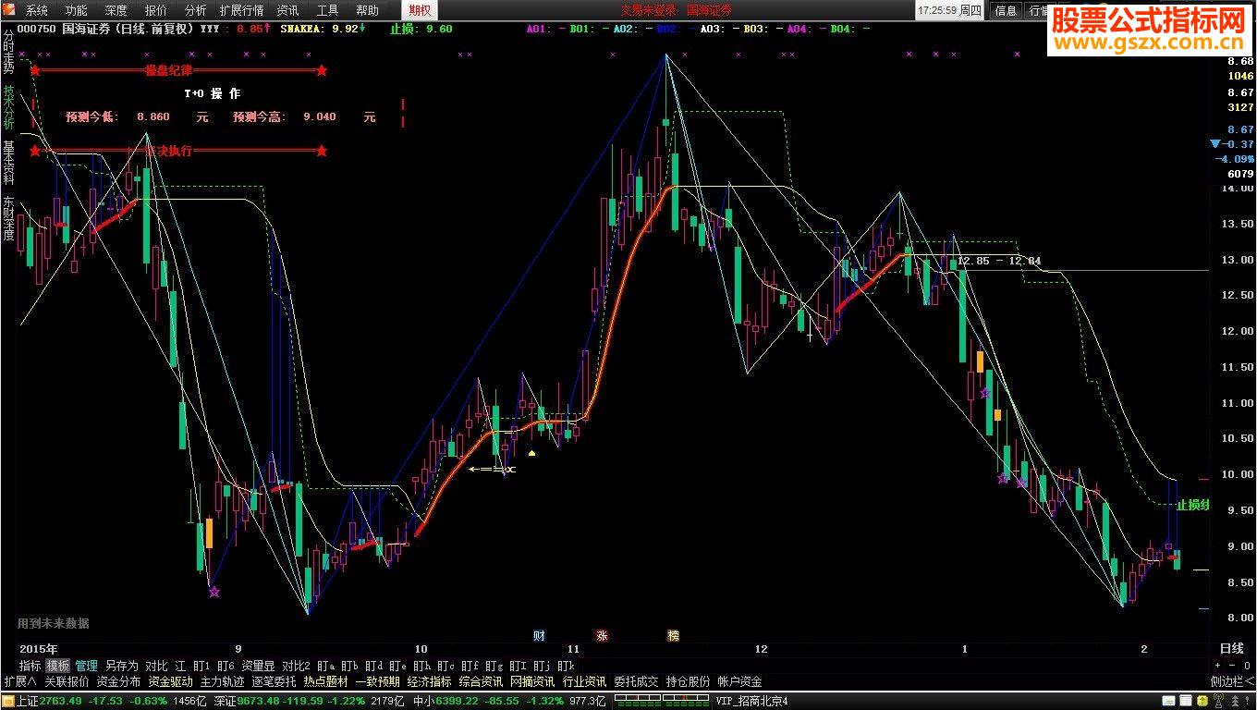This screenshot has height=710, width=1257.
Task: Open the 功能 menu
Action: coord(77,10)
